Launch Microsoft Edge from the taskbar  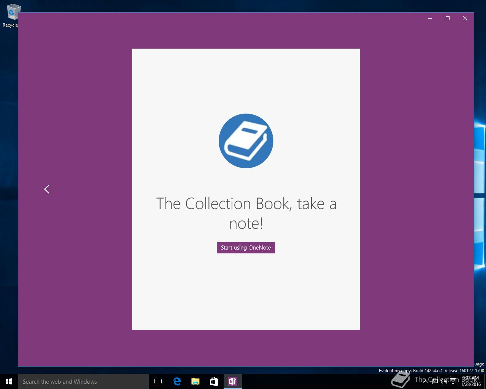177,381
